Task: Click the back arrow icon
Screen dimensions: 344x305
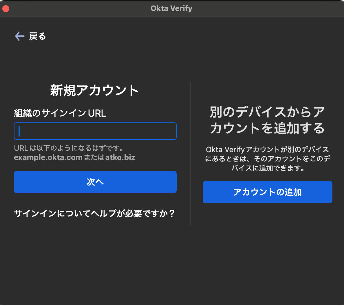Action: pos(19,36)
